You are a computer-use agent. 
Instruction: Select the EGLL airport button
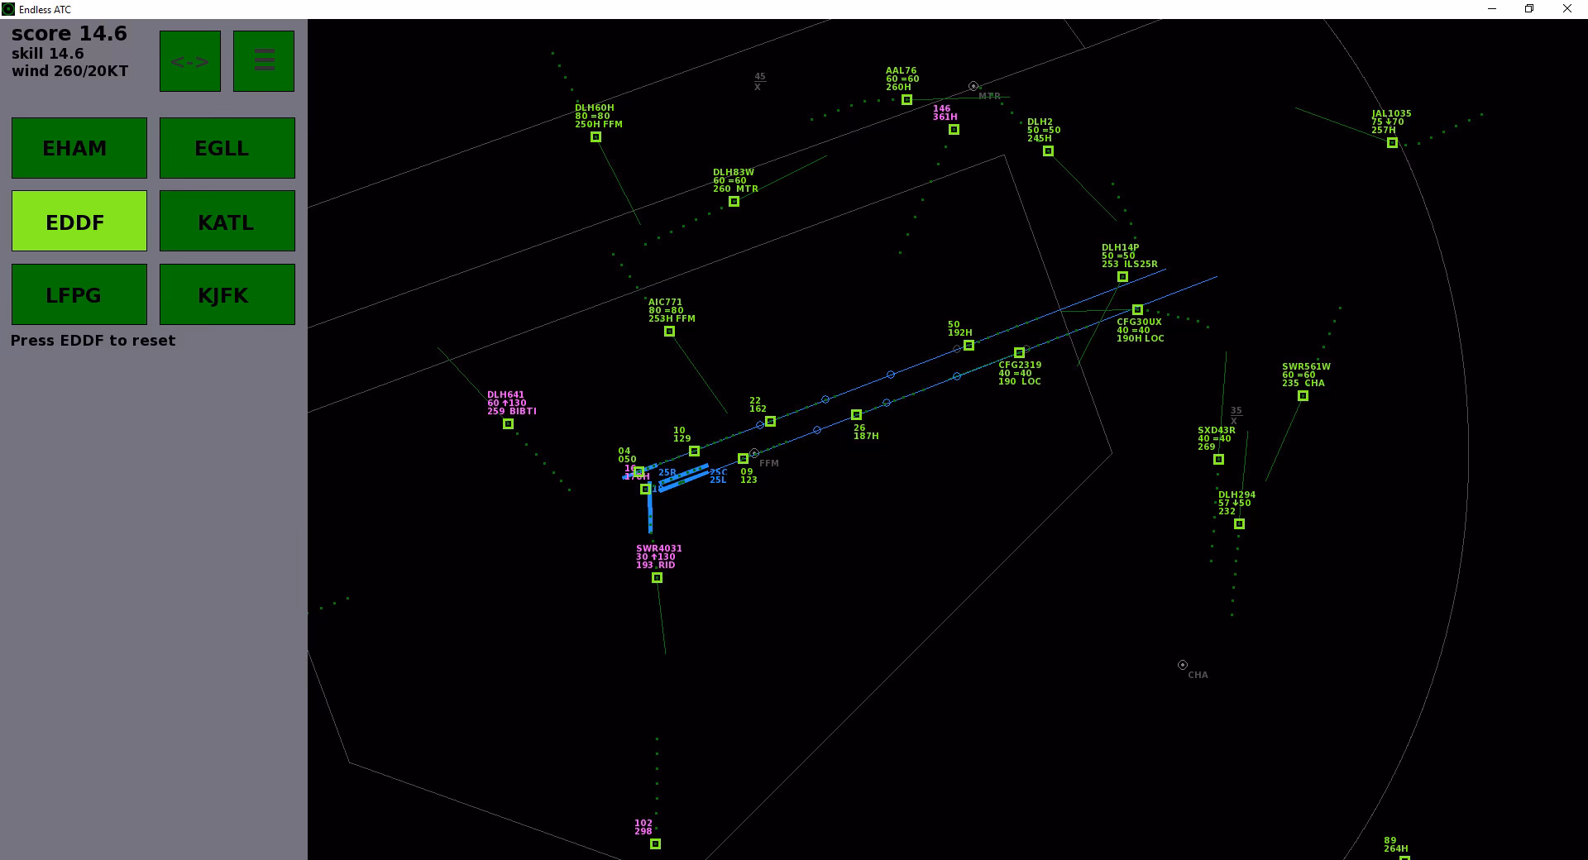(x=227, y=148)
